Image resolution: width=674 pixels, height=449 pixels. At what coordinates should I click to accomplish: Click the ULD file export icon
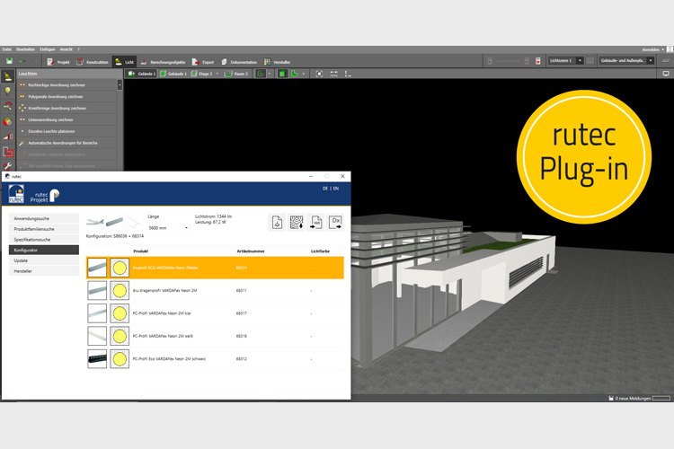tap(316, 223)
